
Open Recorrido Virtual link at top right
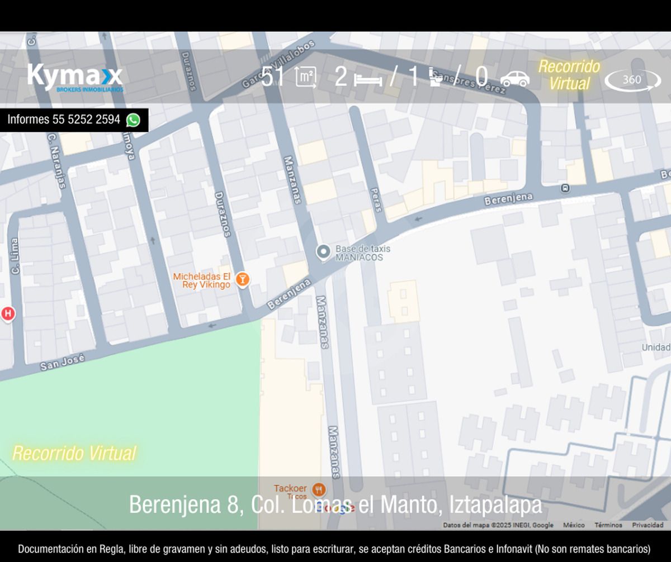(x=569, y=75)
